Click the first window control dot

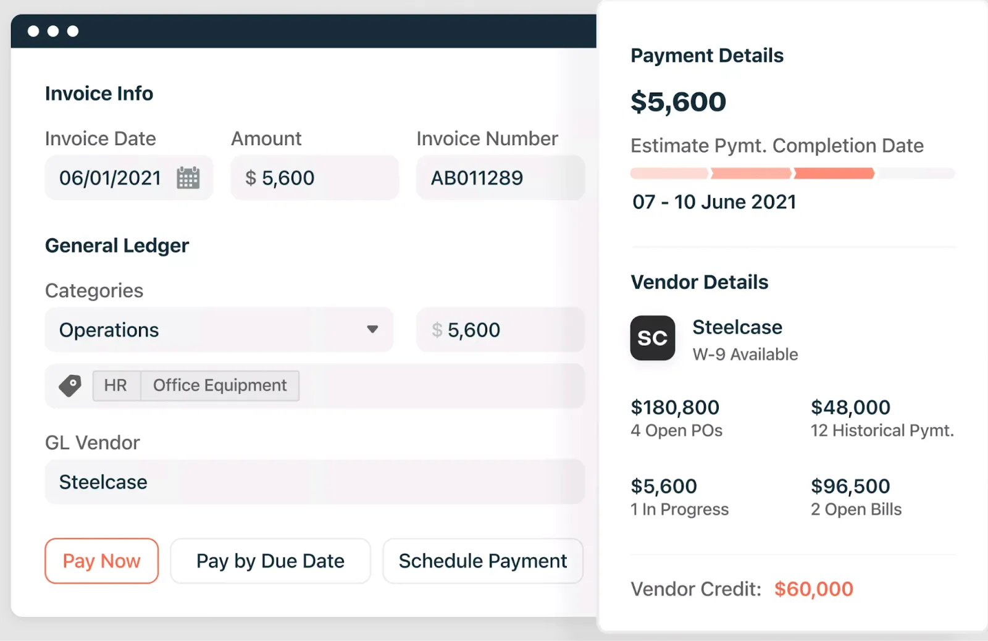33,31
